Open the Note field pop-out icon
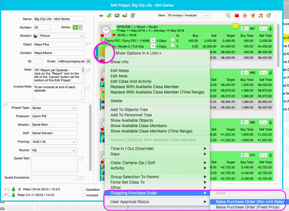The height and width of the screenshot is (211, 289). (88, 71)
